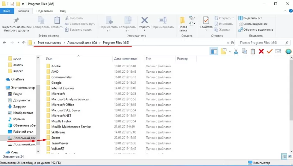Sort by Дата изменения column
This screenshot has height=166, width=293.
pyautogui.click(x=126, y=59)
